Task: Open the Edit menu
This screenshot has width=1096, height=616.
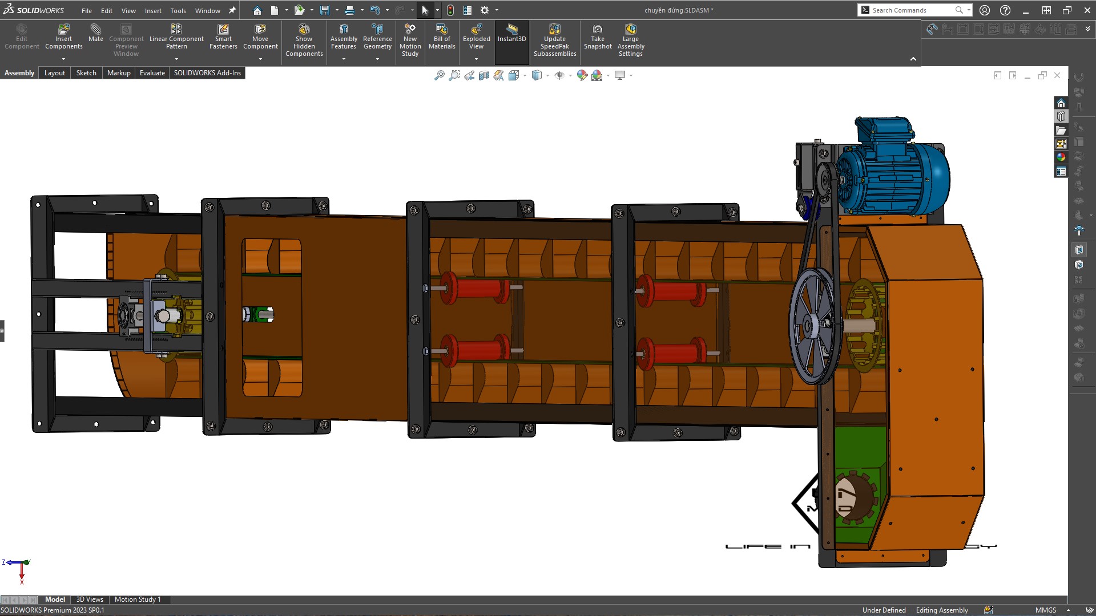Action: click(107, 11)
